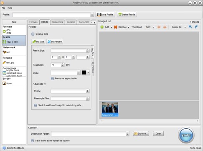The width and height of the screenshot is (203, 151).
Task: Select the Rename task pencil icon
Action: pyautogui.click(x=4, y=62)
